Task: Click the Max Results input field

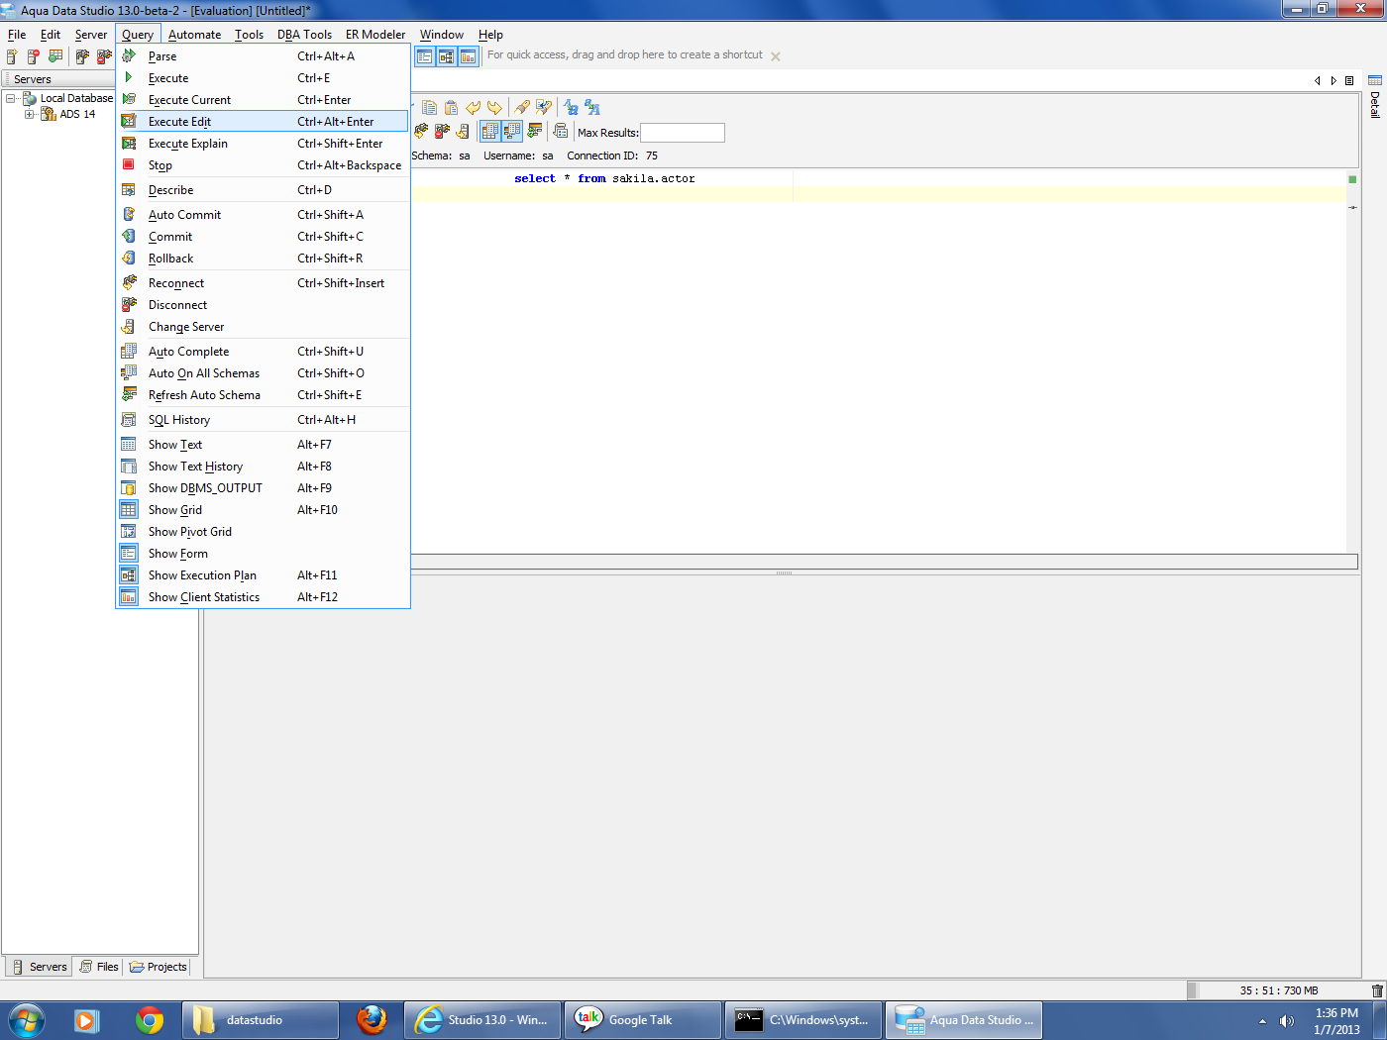Action: (x=683, y=133)
